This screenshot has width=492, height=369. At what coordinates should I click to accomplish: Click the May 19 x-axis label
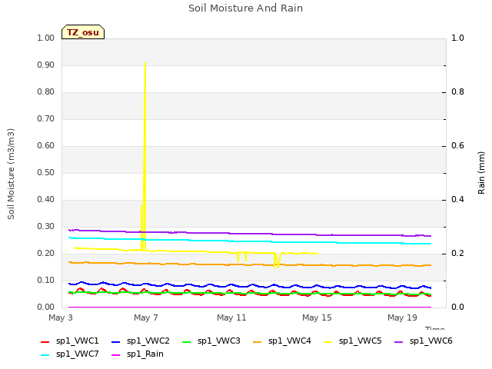coord(402,317)
